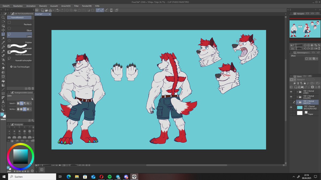Open the Filter menu

(76, 6)
